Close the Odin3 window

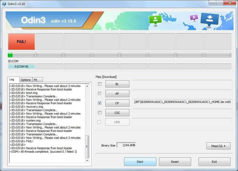pyautogui.click(x=230, y=3)
